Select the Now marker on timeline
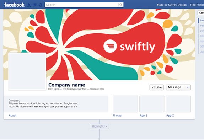This screenshot has height=140, width=204. pos(202,20)
